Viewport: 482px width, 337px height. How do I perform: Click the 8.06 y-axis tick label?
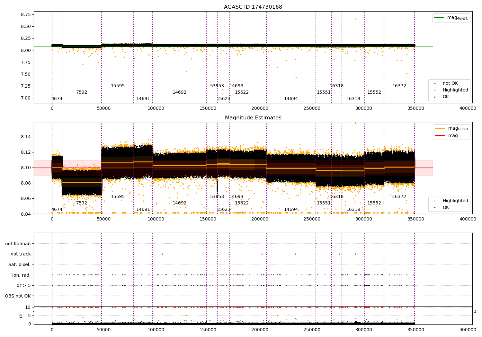coord(26,198)
